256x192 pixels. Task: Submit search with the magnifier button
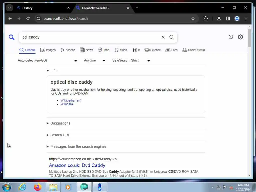tap(171, 37)
